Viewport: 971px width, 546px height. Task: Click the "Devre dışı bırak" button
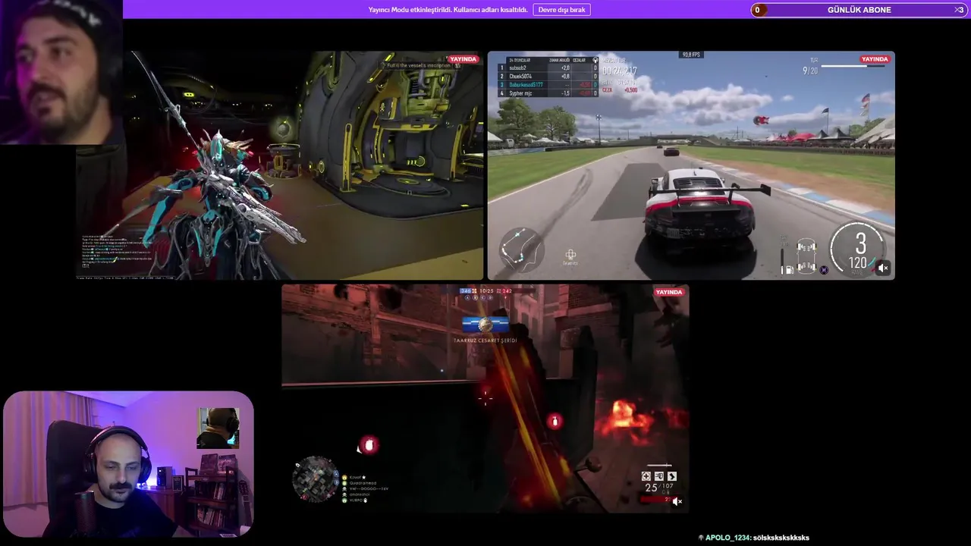click(x=561, y=10)
